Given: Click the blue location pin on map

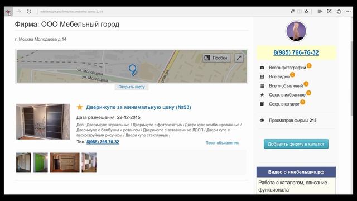Looking at the screenshot, I should (x=133, y=70).
